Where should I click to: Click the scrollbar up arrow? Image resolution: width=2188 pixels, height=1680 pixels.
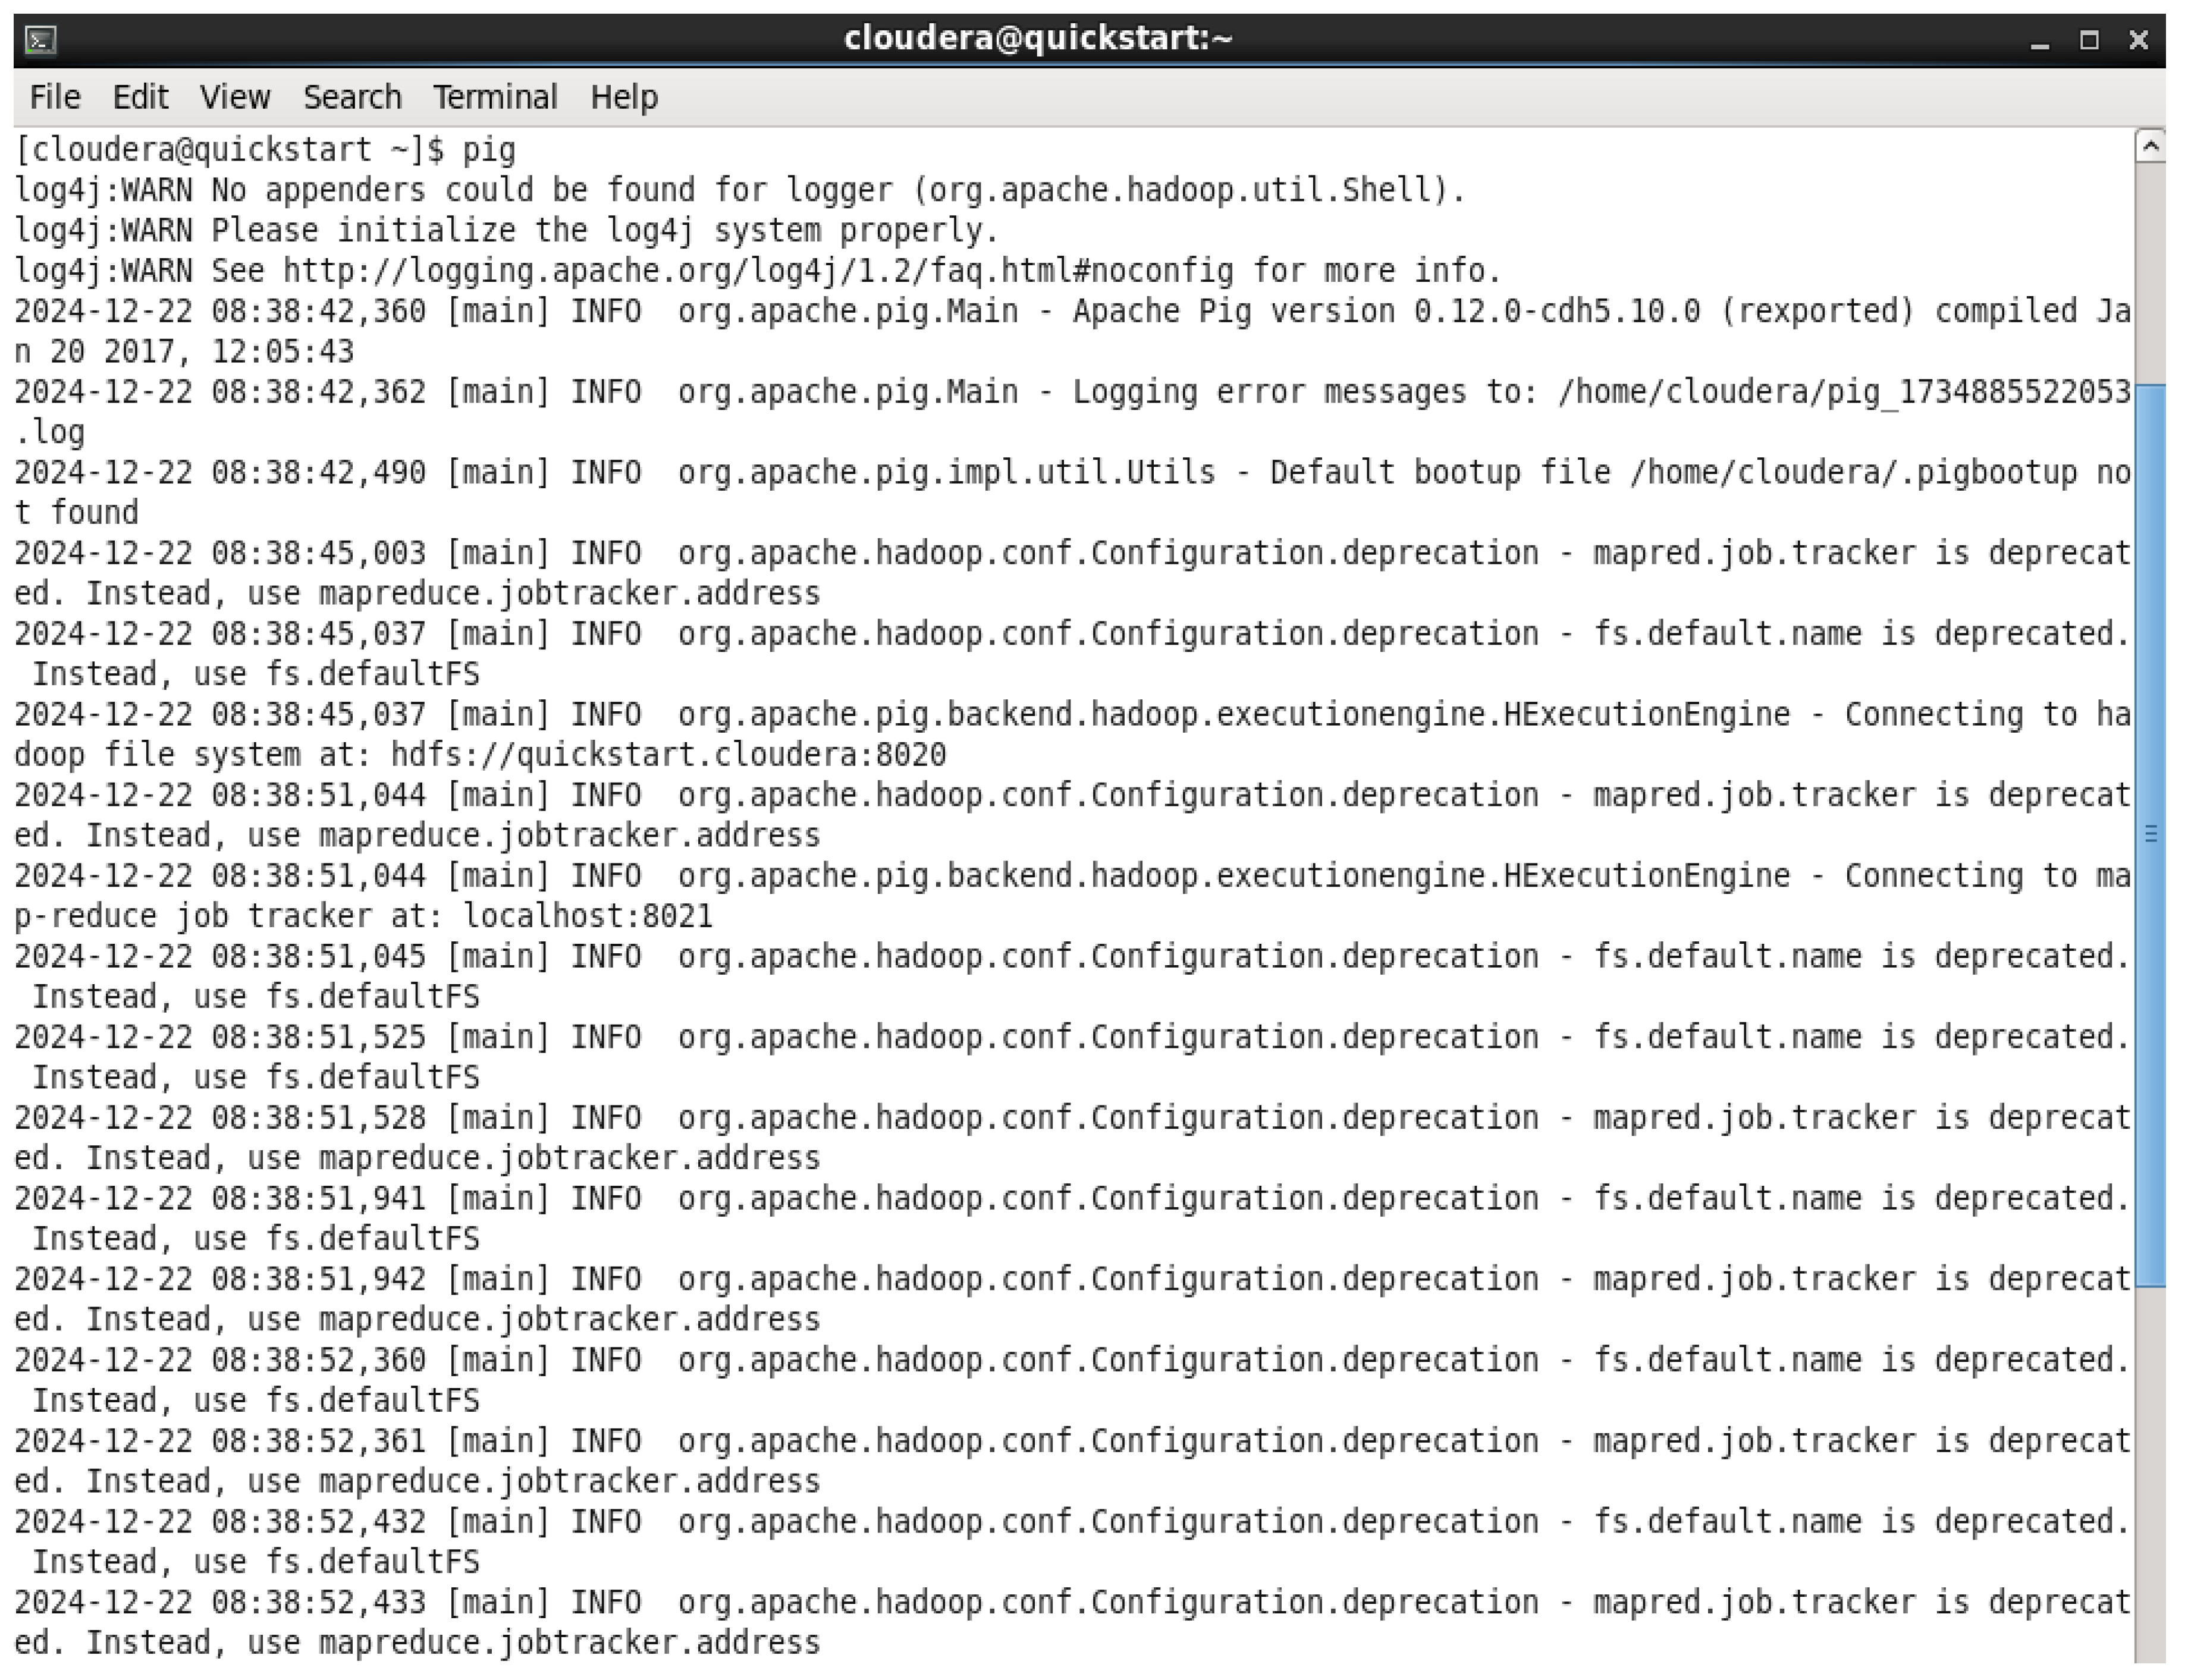coord(2150,146)
